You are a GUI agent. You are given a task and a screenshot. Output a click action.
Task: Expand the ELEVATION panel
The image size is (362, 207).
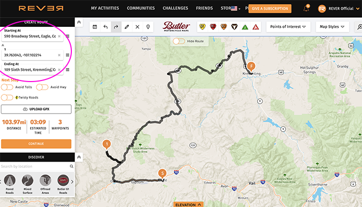[x=188, y=205]
